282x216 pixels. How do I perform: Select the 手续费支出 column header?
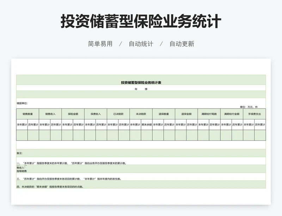pyautogui.click(x=254, y=114)
